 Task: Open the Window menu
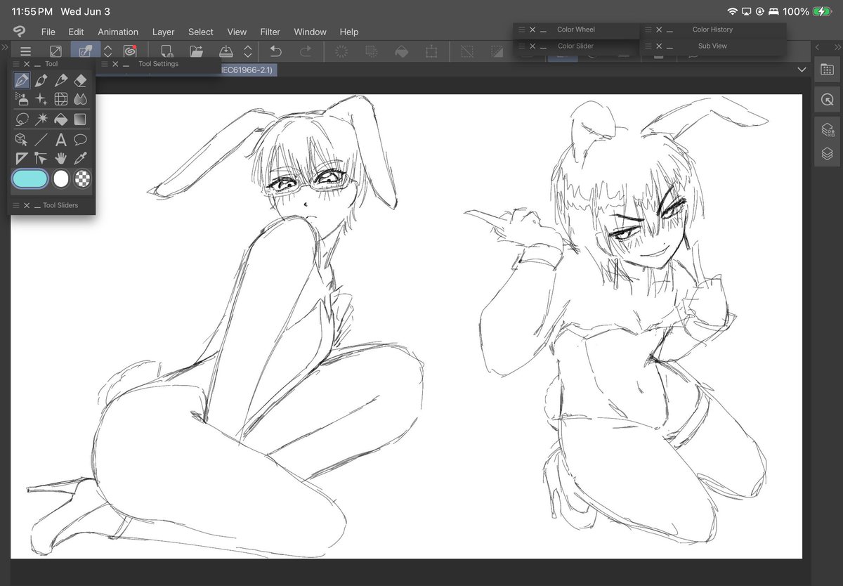[310, 32]
